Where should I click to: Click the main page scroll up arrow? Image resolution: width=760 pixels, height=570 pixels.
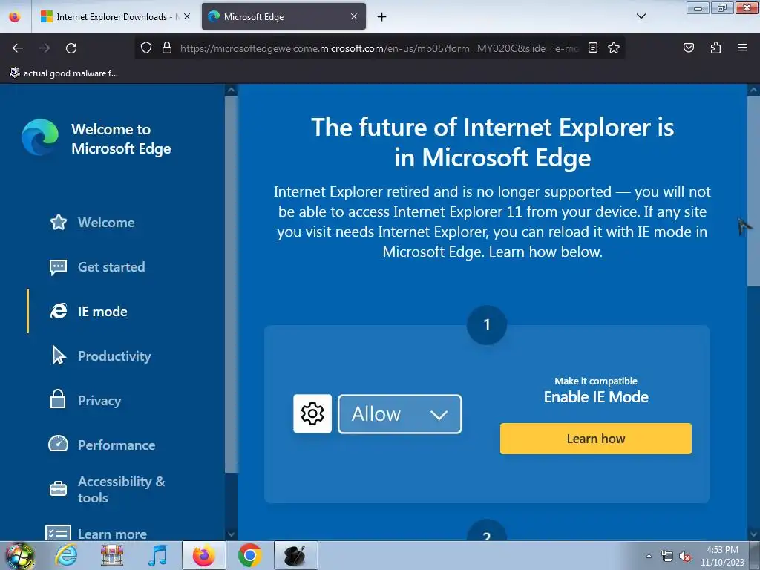coord(754,90)
